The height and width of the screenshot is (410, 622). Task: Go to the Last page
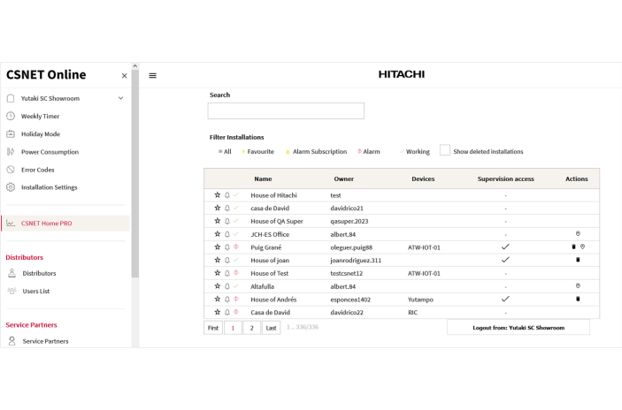tap(271, 328)
